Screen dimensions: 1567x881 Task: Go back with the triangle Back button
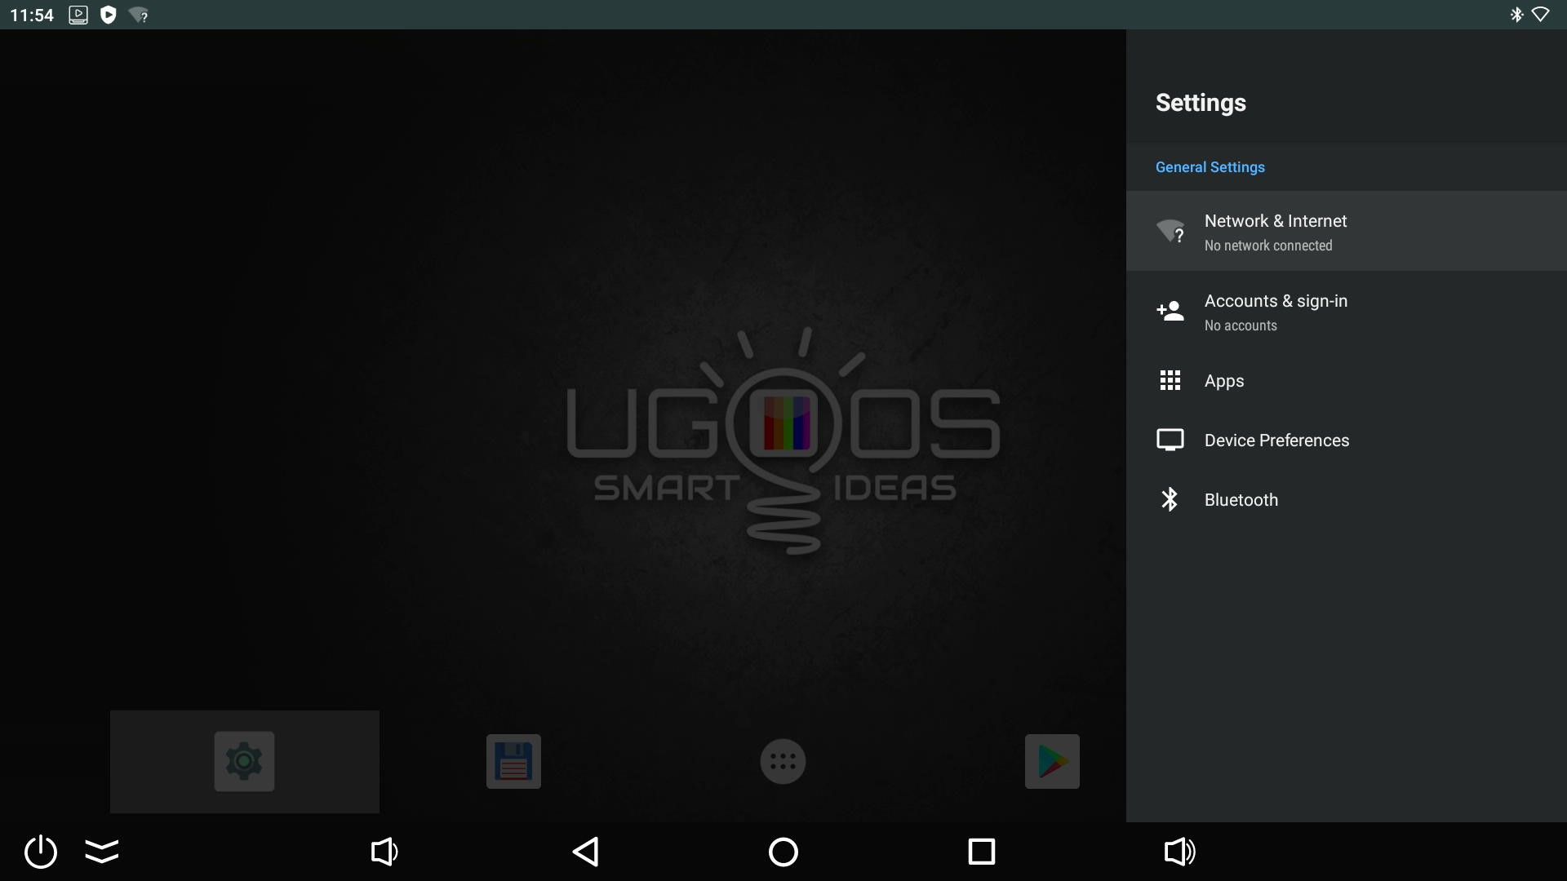pyautogui.click(x=586, y=852)
